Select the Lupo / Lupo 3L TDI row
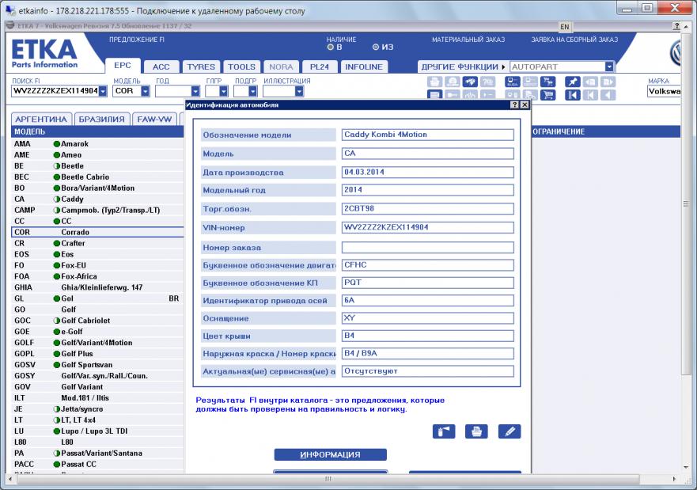Viewport: 697px width, 490px height. point(97,431)
